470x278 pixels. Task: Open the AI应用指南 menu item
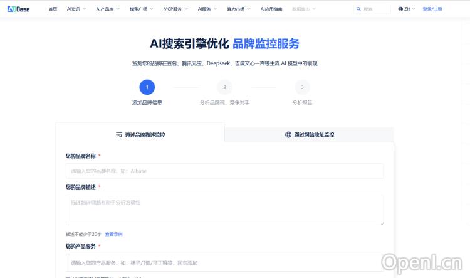[x=271, y=9]
